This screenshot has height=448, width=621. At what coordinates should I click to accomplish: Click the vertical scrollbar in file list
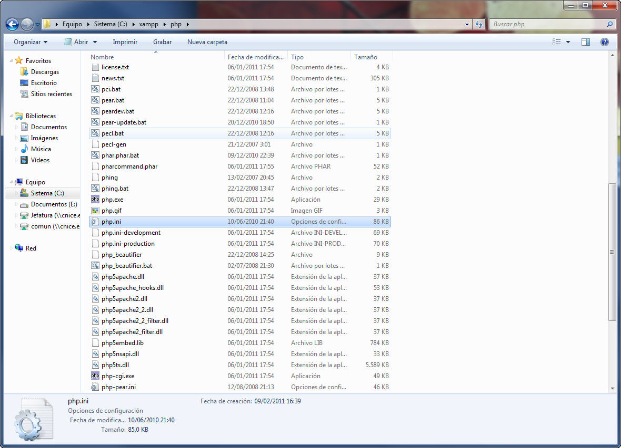pos(612,252)
